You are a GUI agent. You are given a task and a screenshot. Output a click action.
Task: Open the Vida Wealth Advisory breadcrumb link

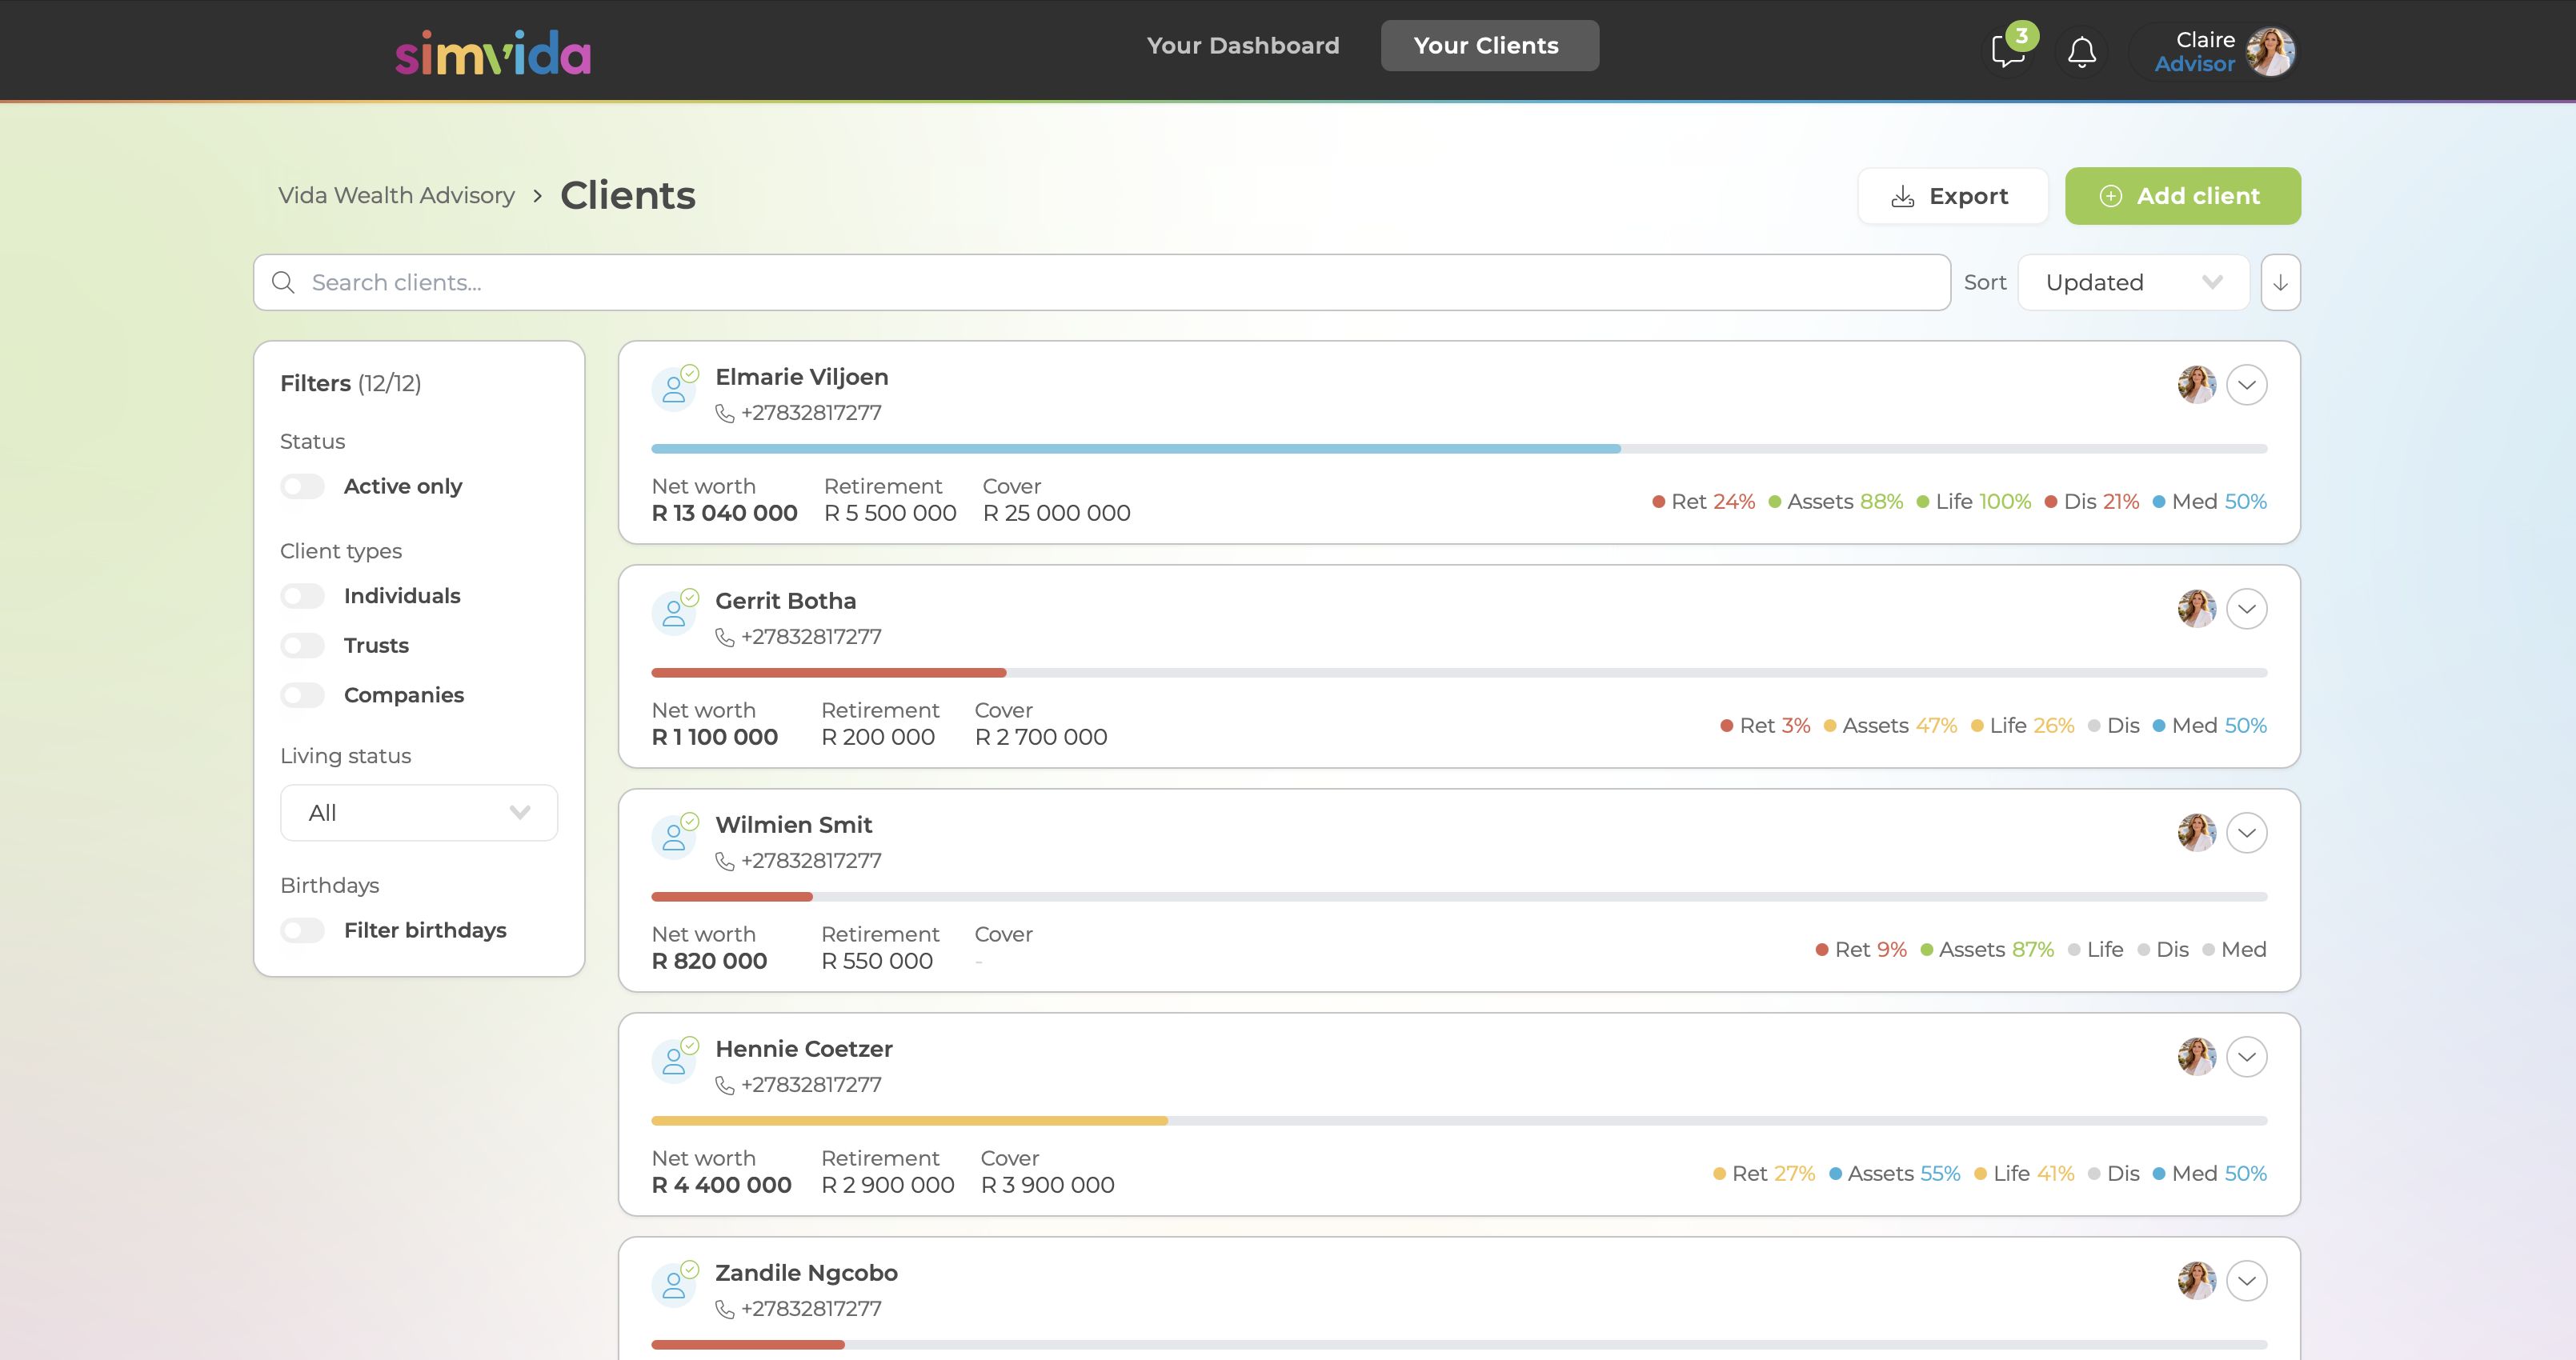(396, 196)
